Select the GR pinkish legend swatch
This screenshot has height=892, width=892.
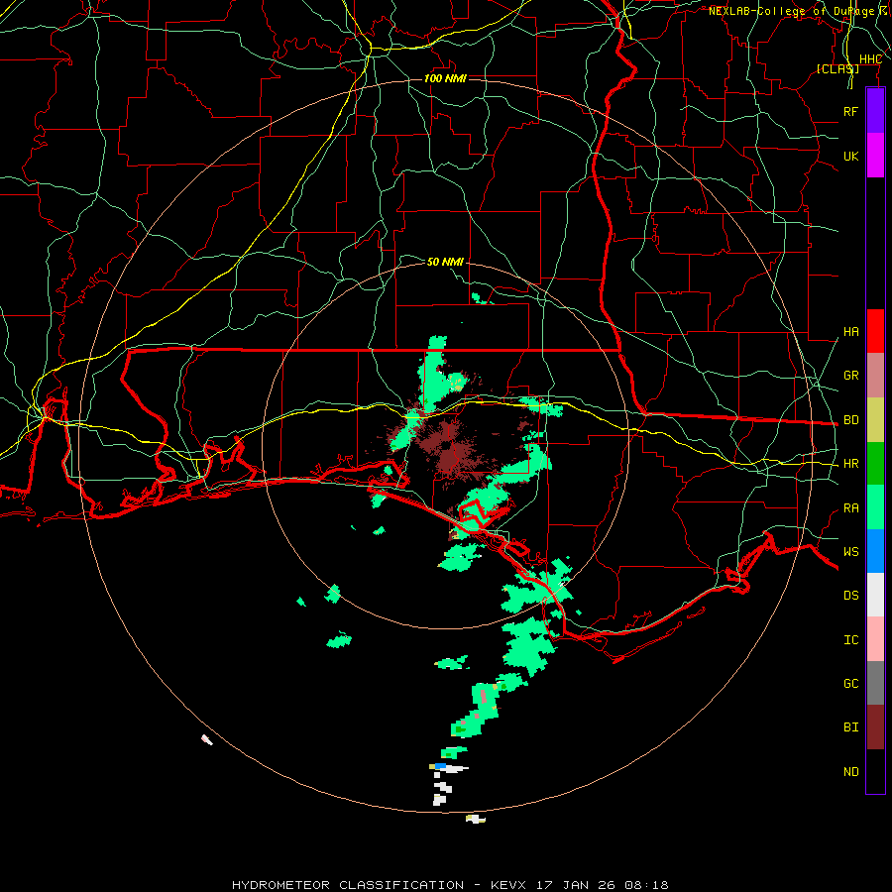(875, 376)
